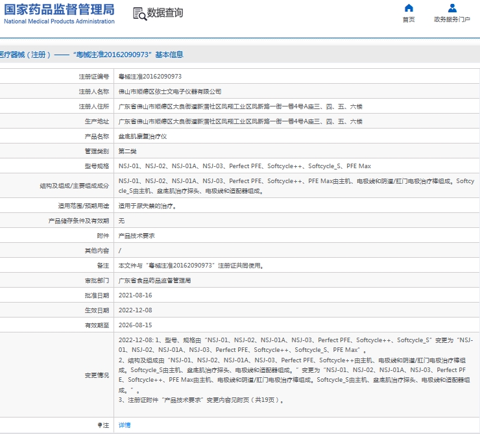Click the 注册人名称 row label
The image size is (480, 437).
tap(93, 92)
